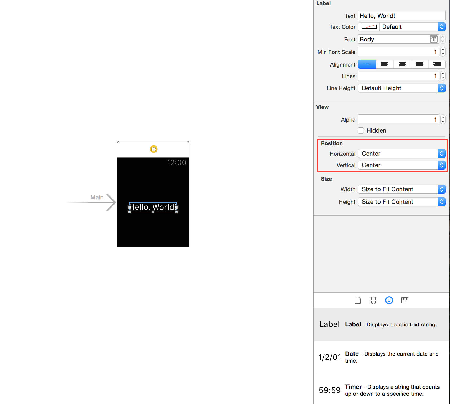Select the natural alignment dashes option
450x404 pixels.
367,64
